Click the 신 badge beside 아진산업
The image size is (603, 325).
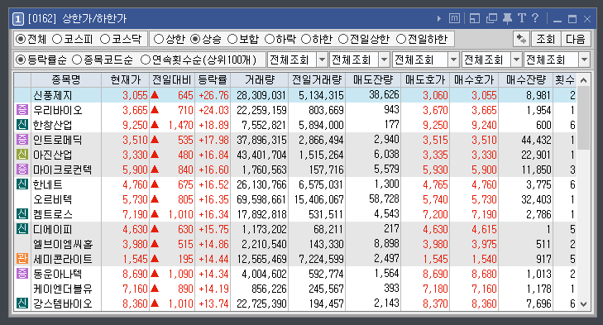tap(22, 155)
